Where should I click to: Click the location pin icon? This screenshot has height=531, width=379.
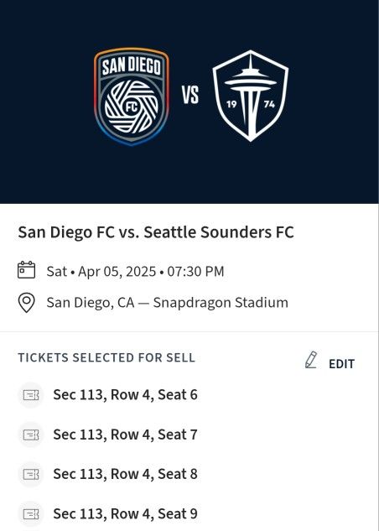click(26, 303)
